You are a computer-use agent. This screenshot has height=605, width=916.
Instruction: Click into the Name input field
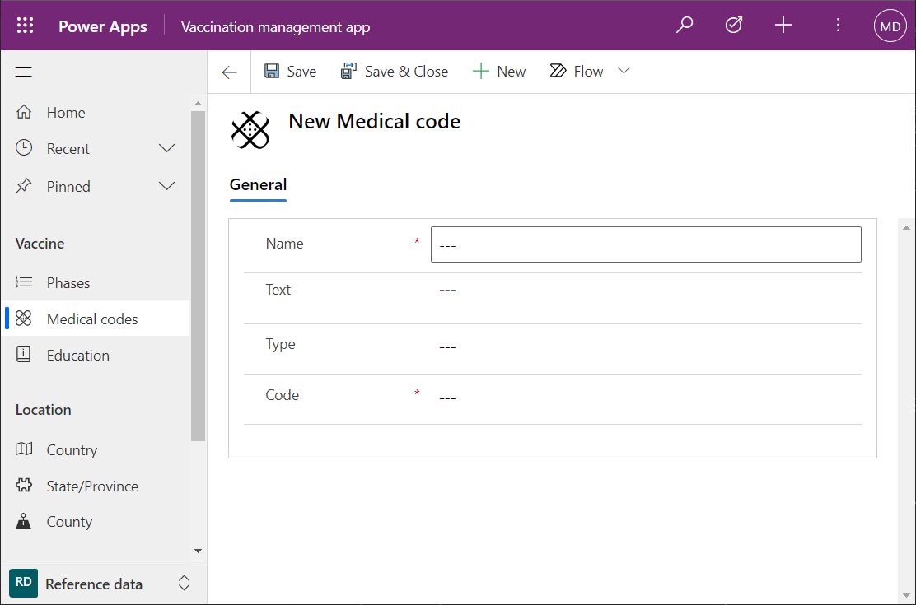(x=646, y=244)
